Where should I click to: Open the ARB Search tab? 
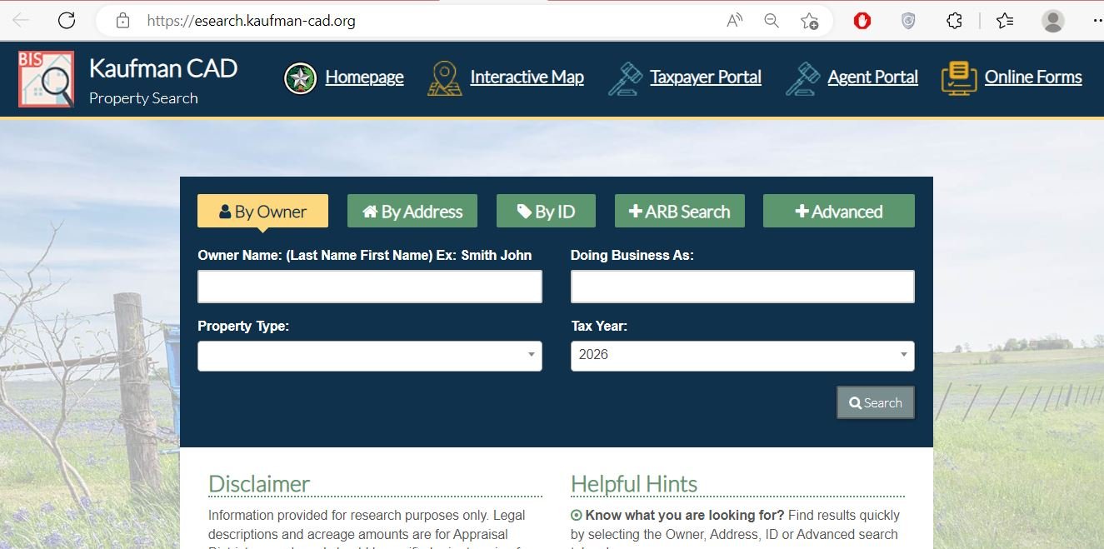(680, 212)
